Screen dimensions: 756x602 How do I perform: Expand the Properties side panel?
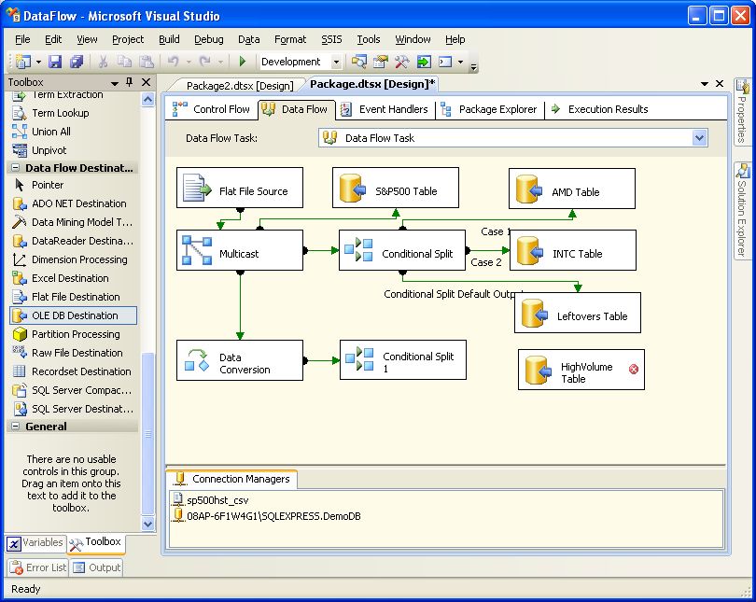point(742,111)
